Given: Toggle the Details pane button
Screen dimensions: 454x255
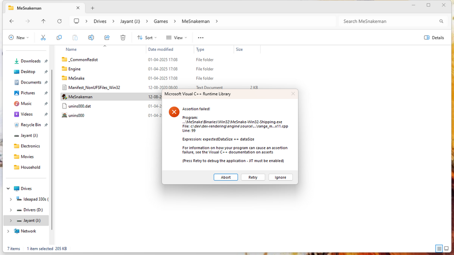Looking at the screenshot, I should point(434,38).
